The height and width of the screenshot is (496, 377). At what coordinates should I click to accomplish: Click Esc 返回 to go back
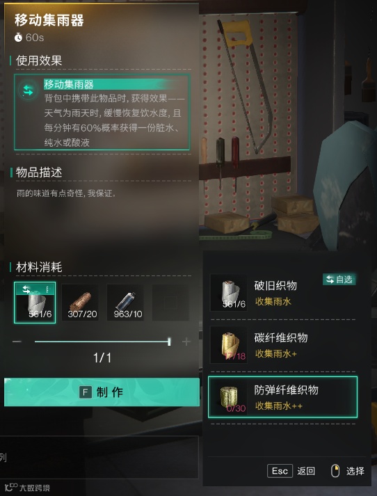click(x=291, y=471)
